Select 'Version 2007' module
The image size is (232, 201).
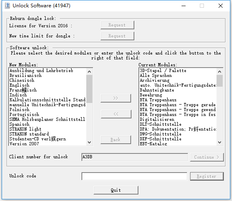(x=48, y=144)
